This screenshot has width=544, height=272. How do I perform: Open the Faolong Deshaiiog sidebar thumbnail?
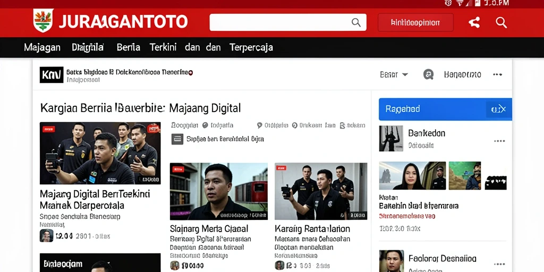point(392,261)
